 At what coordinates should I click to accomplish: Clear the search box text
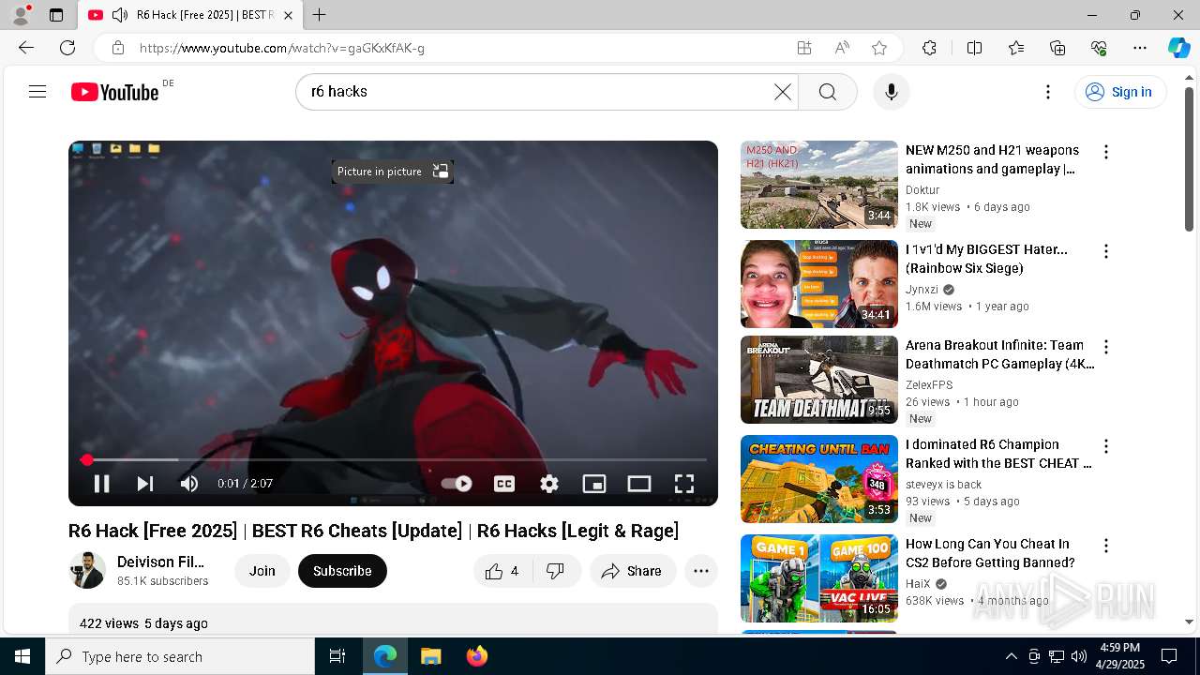tap(782, 92)
